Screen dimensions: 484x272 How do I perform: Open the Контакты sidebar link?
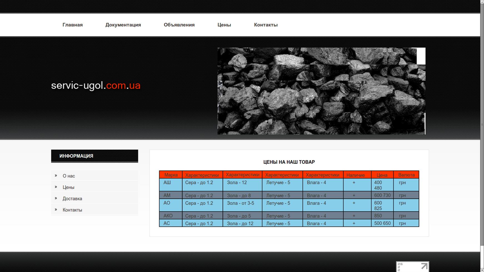pyautogui.click(x=72, y=210)
